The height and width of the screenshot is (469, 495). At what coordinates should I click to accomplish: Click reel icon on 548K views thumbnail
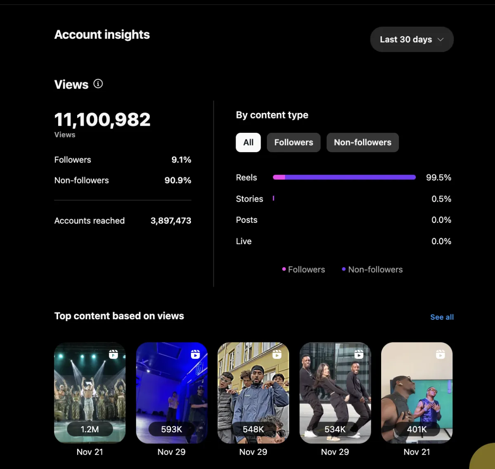tap(277, 354)
